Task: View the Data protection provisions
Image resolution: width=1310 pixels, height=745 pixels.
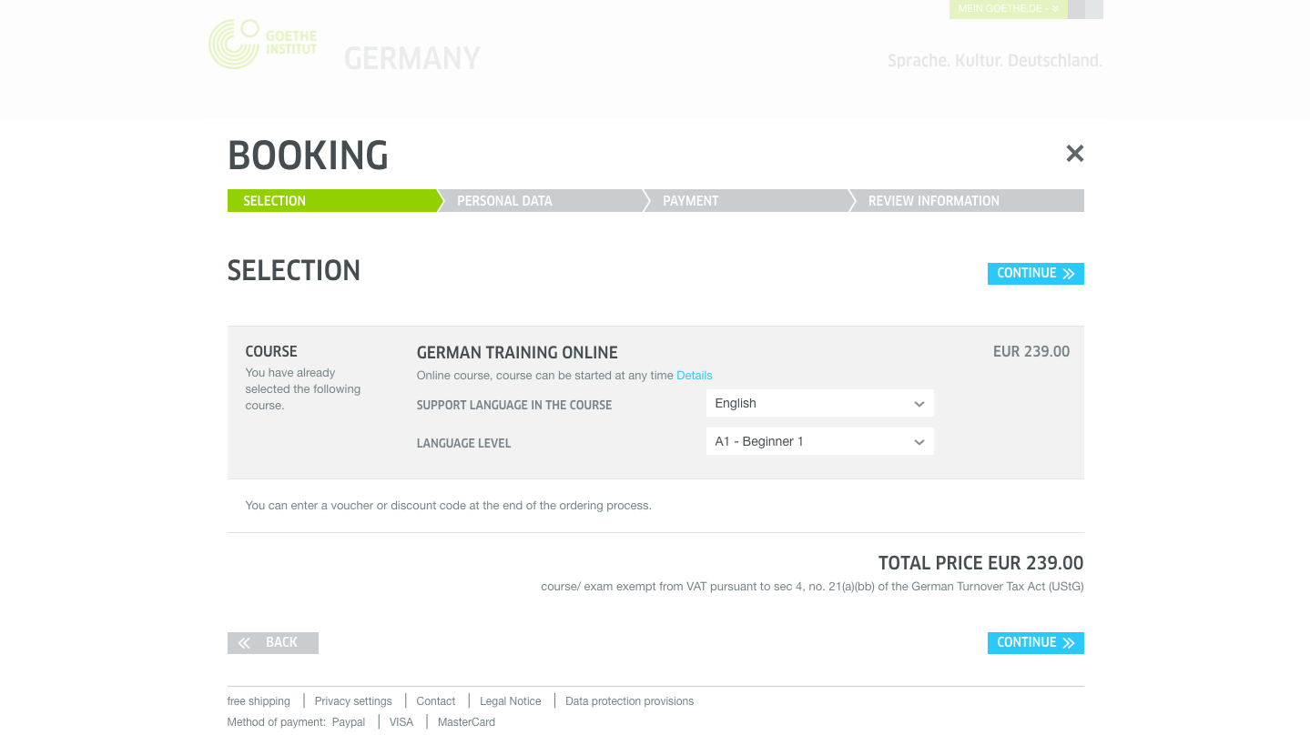Action: pyautogui.click(x=629, y=701)
